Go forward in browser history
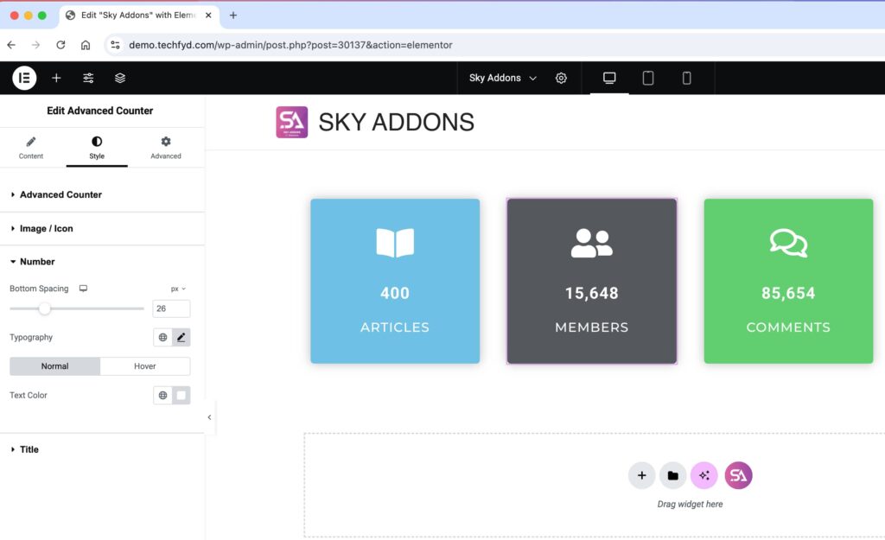Screen dimensions: 885x540 pos(35,45)
